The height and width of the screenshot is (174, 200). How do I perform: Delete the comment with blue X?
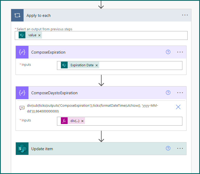178,107
